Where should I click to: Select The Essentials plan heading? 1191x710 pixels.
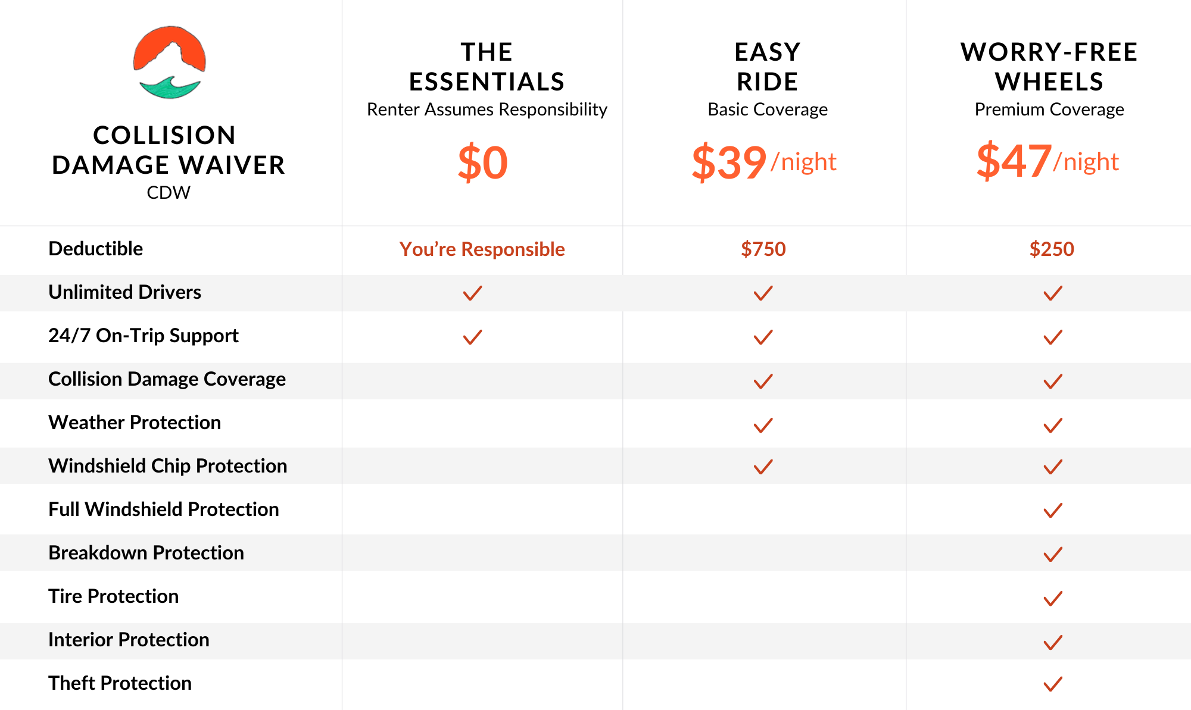coord(487,67)
